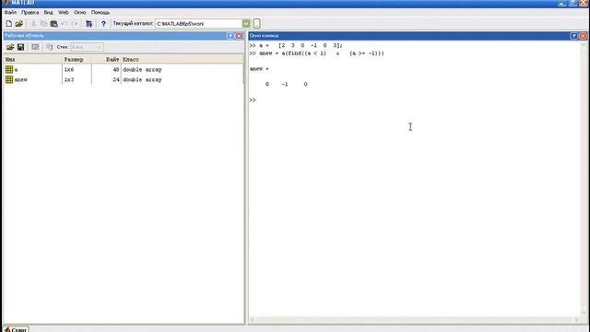
Task: Undock the command window panel
Action: pyautogui.click(x=573, y=36)
